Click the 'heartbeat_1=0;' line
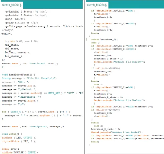164x154 pixels. 103,17
